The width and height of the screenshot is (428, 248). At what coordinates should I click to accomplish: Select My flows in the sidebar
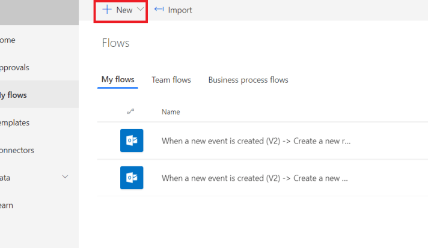14,95
